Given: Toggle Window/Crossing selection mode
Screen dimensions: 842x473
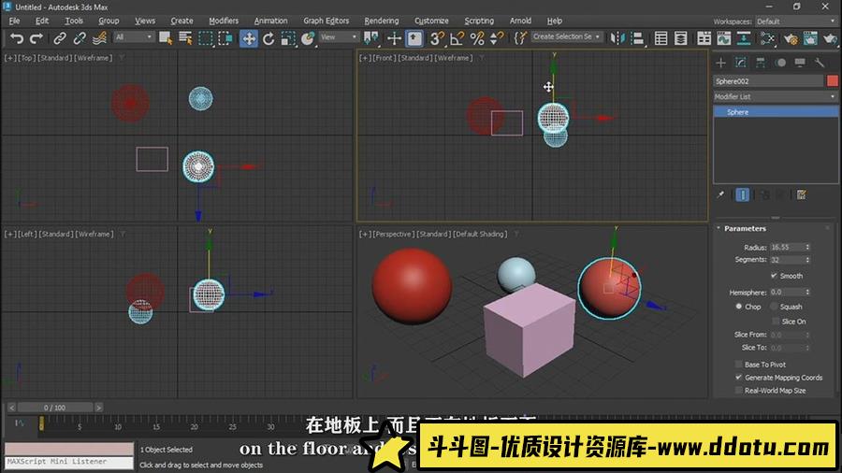Looking at the screenshot, I should coord(225,38).
